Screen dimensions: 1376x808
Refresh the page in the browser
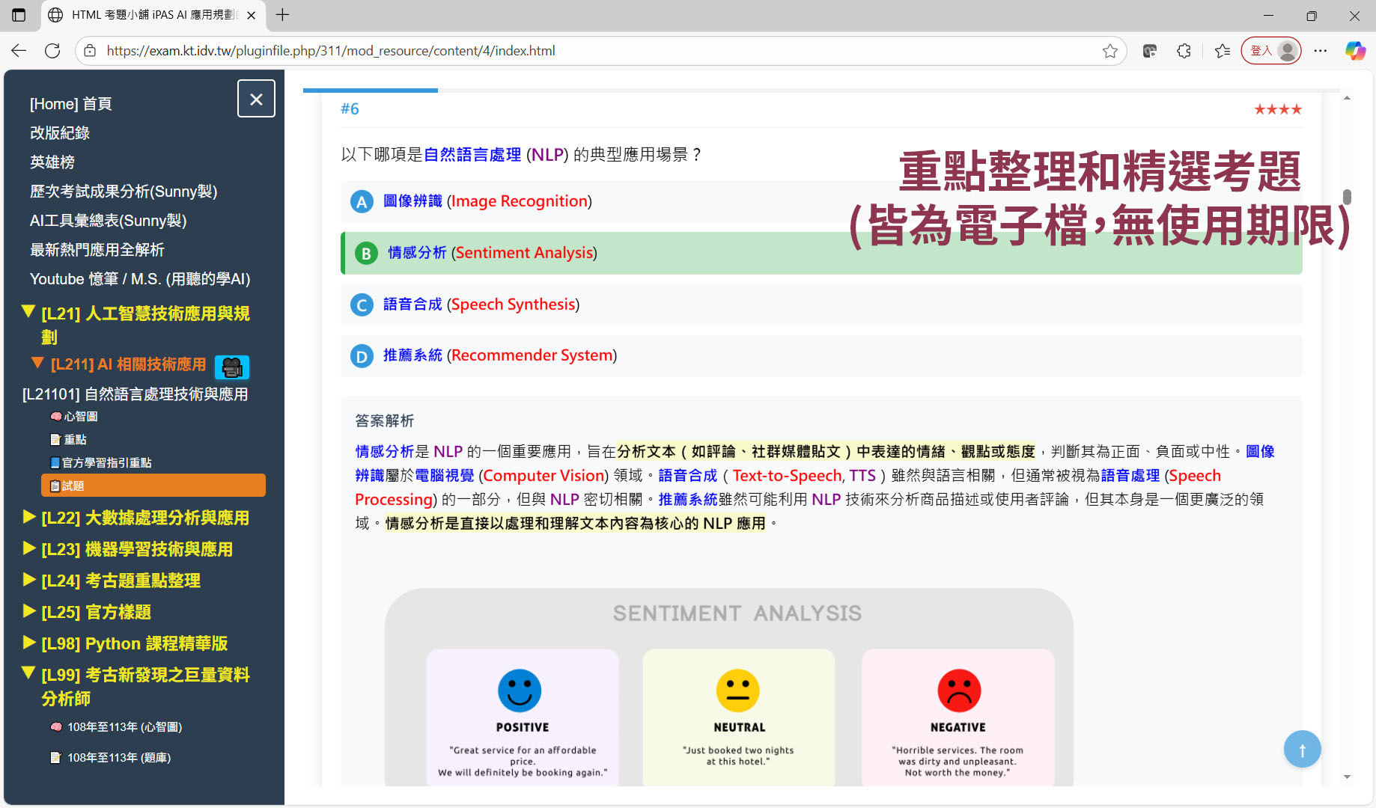[x=52, y=51]
